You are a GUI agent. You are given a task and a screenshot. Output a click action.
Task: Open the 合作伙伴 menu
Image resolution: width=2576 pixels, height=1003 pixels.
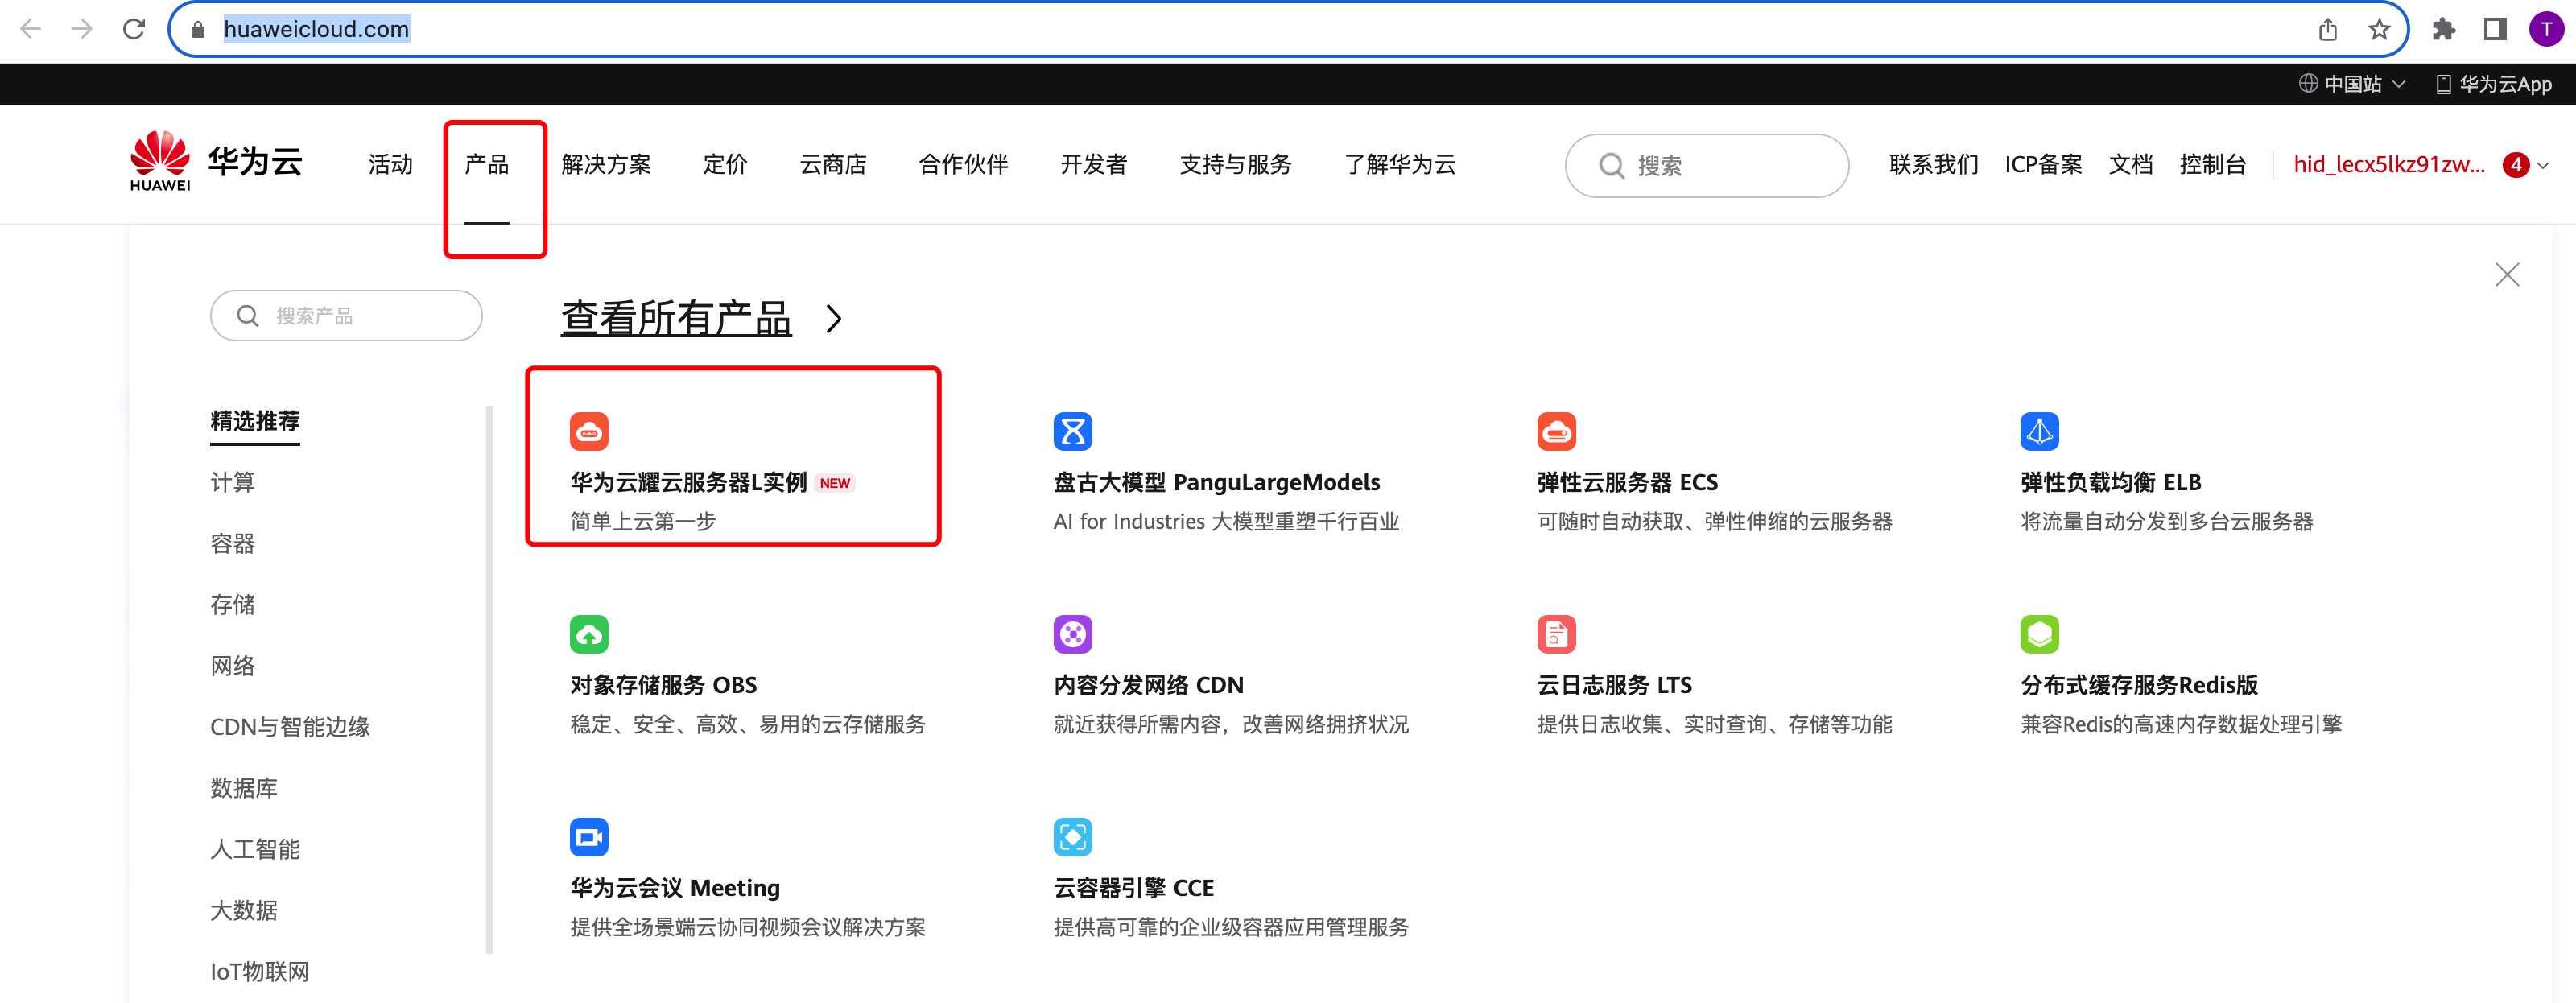coord(963,165)
